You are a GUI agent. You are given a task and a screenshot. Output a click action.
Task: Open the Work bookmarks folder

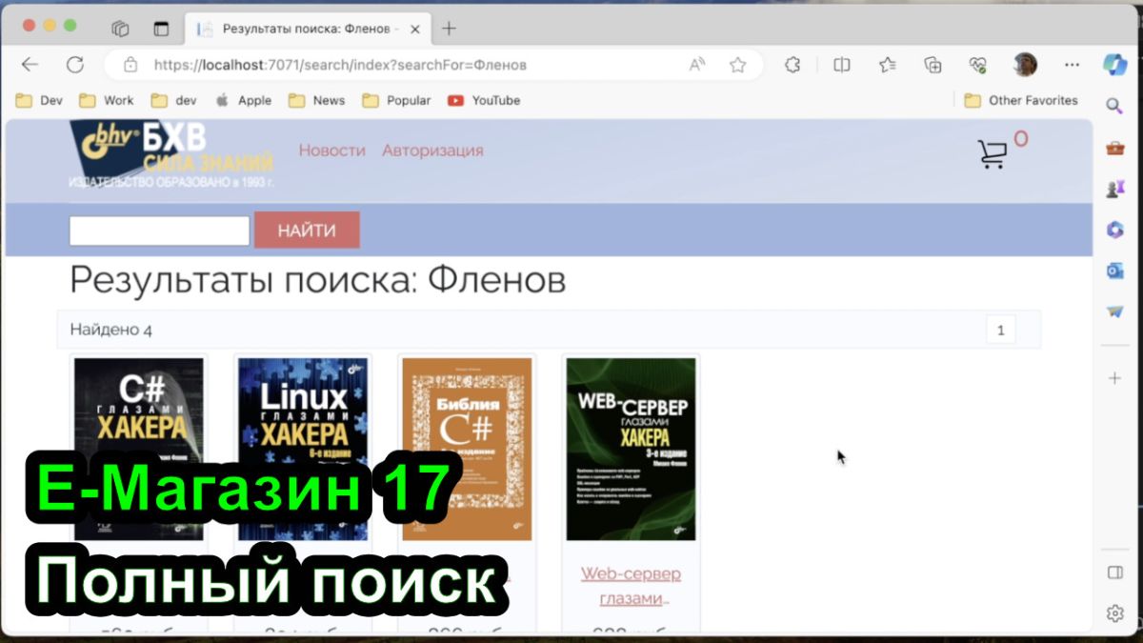[x=107, y=100]
